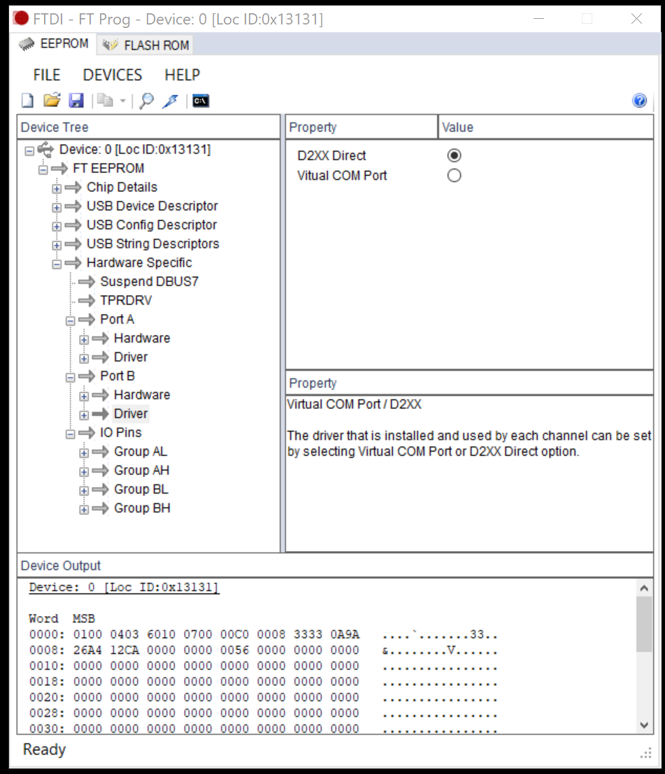
Task: Click the New template toolbar icon
Action: tap(28, 101)
